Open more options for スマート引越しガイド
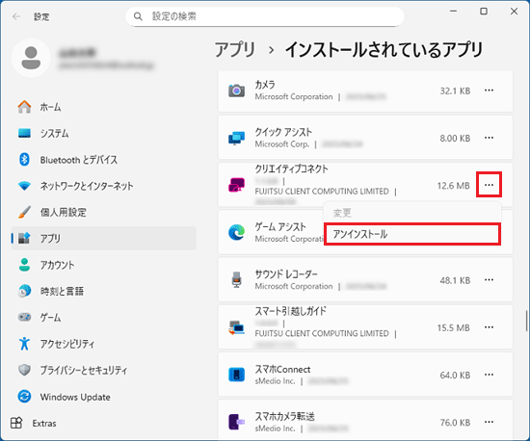The image size is (530, 441). (489, 327)
